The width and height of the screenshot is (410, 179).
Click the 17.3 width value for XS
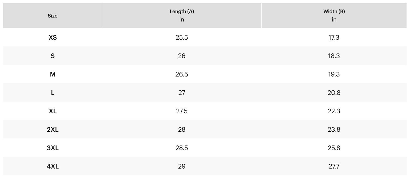(334, 37)
